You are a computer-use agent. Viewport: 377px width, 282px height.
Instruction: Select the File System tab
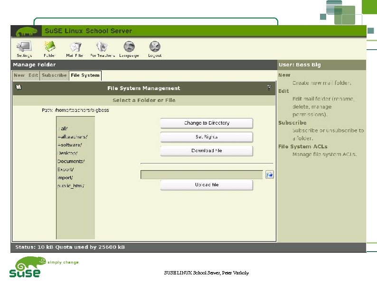point(85,75)
